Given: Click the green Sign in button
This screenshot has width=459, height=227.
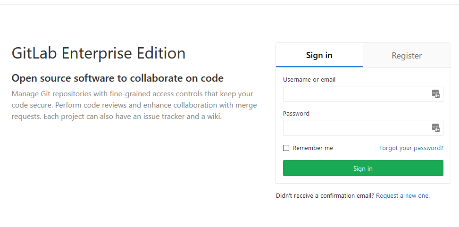Looking at the screenshot, I should (x=363, y=168).
